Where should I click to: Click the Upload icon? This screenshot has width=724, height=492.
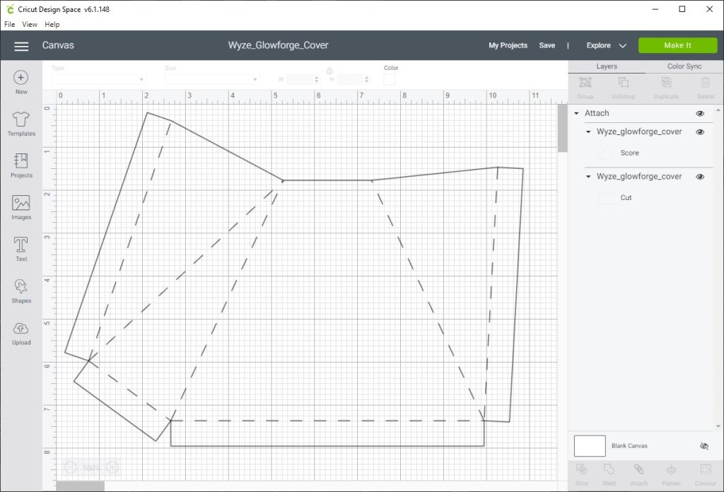coord(21,329)
